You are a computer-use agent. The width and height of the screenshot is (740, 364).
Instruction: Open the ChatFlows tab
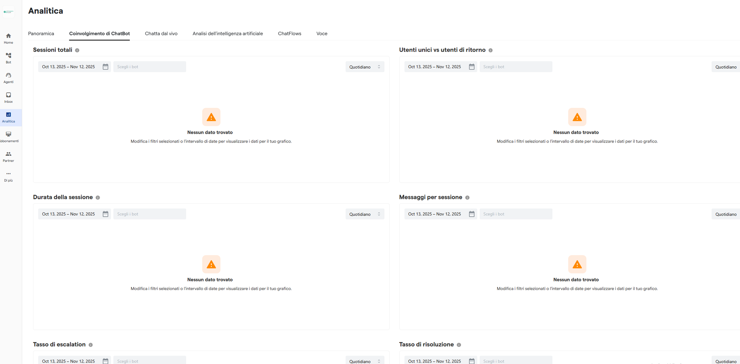click(289, 33)
